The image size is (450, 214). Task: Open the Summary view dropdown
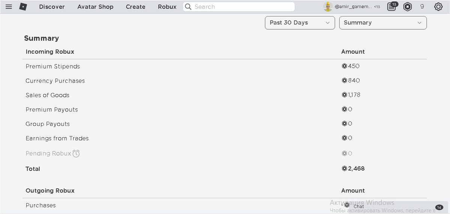[383, 22]
